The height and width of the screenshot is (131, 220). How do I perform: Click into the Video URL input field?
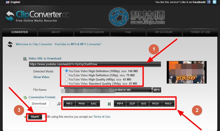pos(95,64)
